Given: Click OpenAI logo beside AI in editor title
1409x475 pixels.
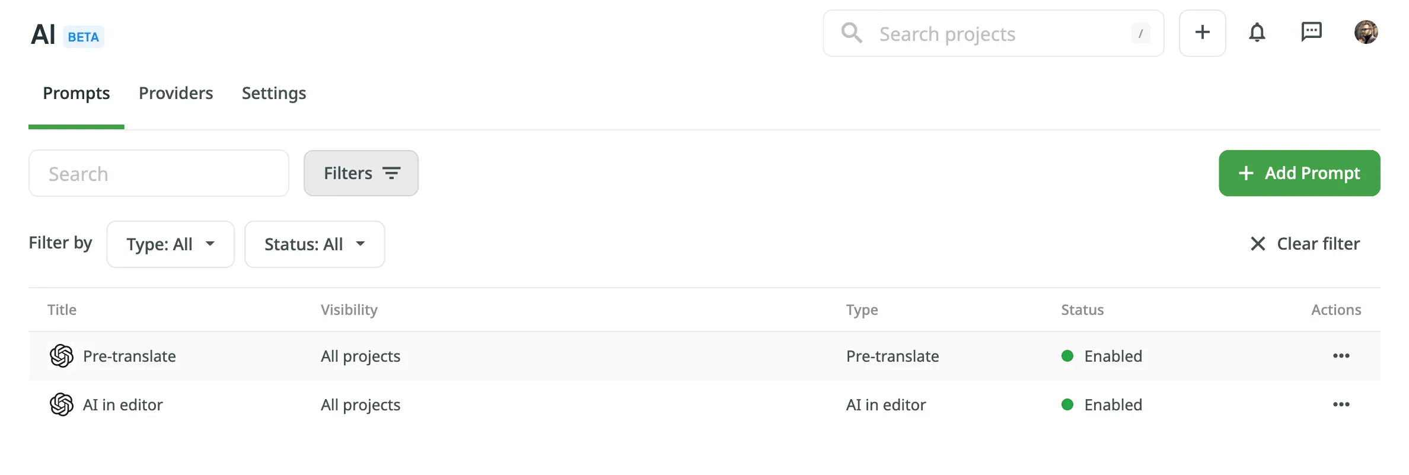Looking at the screenshot, I should 62,404.
